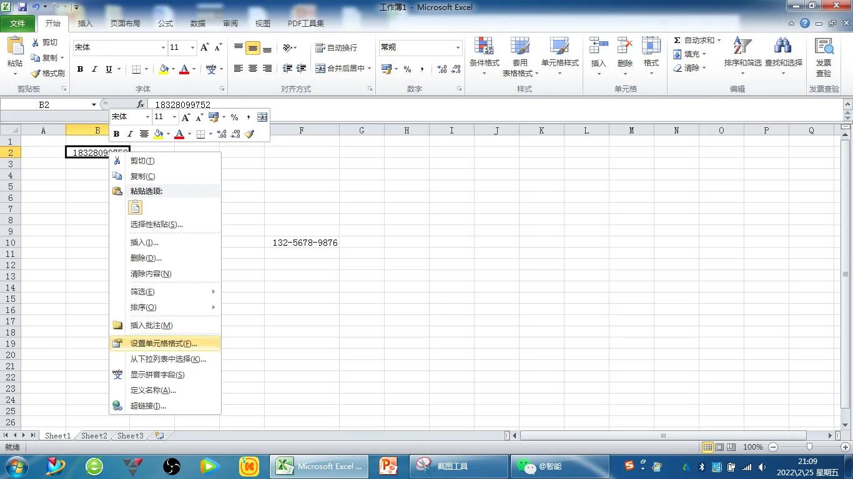Click the Save icon in quick access toolbar

(x=22, y=7)
